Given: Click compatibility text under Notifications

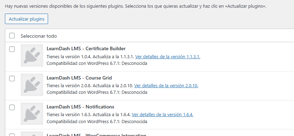Looking at the screenshot, I should pyautogui.click(x=97, y=121).
